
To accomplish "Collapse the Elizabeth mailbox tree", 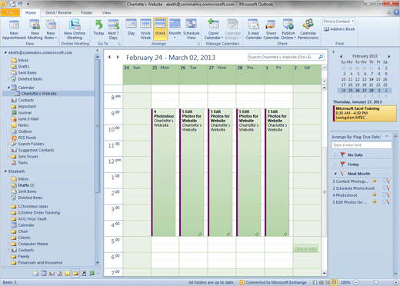I will tap(5, 171).
